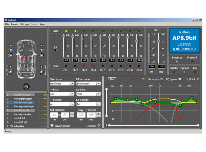Decrease set distance with minus button

72,116
